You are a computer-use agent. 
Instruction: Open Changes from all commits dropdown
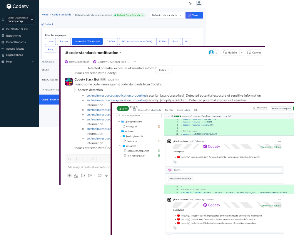click(x=150, y=110)
